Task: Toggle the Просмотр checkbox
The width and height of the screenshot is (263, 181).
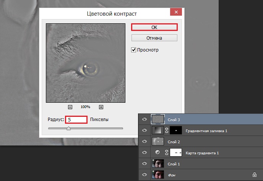Action: (x=133, y=50)
